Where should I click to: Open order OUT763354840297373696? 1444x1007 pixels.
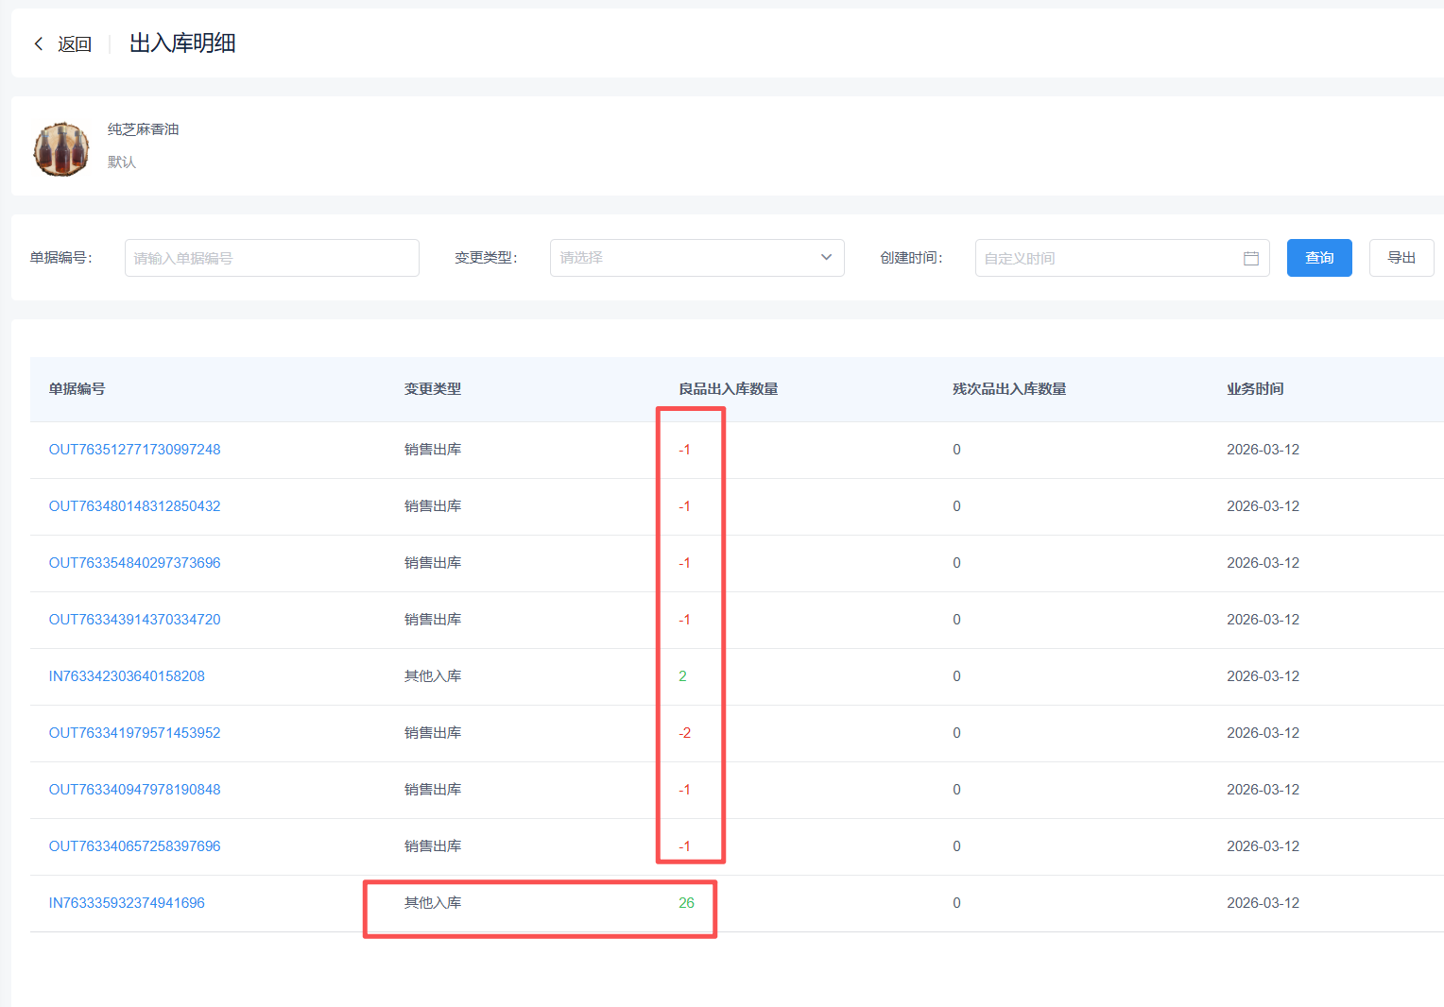[134, 563]
